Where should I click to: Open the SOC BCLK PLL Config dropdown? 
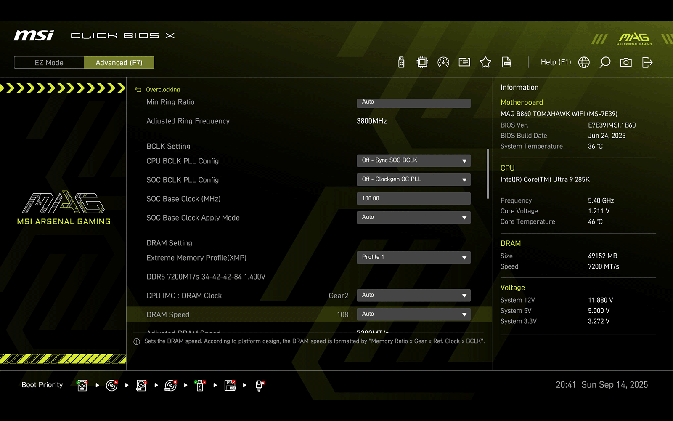(413, 179)
